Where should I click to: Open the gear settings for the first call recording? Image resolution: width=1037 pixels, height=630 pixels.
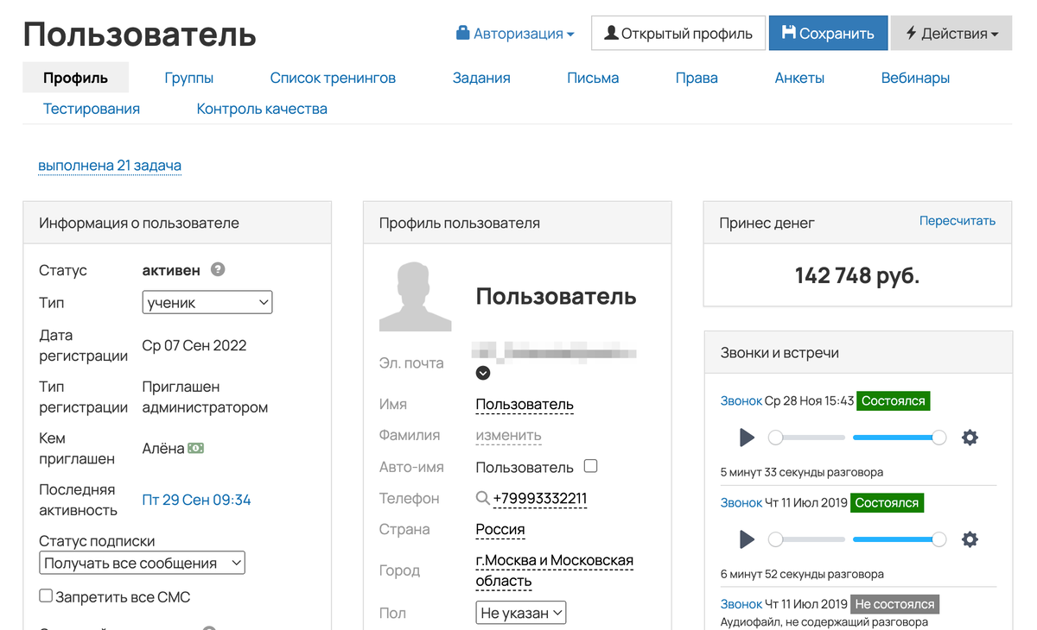(970, 438)
